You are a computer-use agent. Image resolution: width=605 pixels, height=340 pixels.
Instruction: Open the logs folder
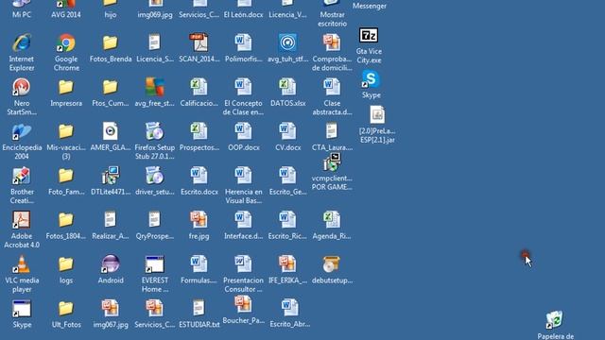66,264
